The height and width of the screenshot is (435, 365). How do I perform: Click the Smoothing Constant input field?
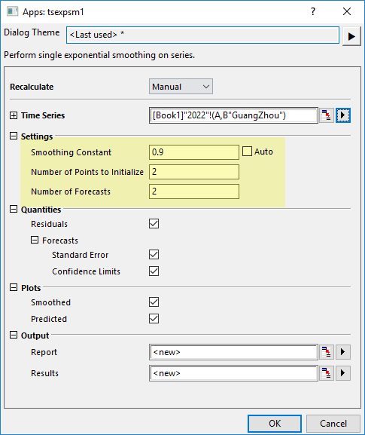pos(194,152)
